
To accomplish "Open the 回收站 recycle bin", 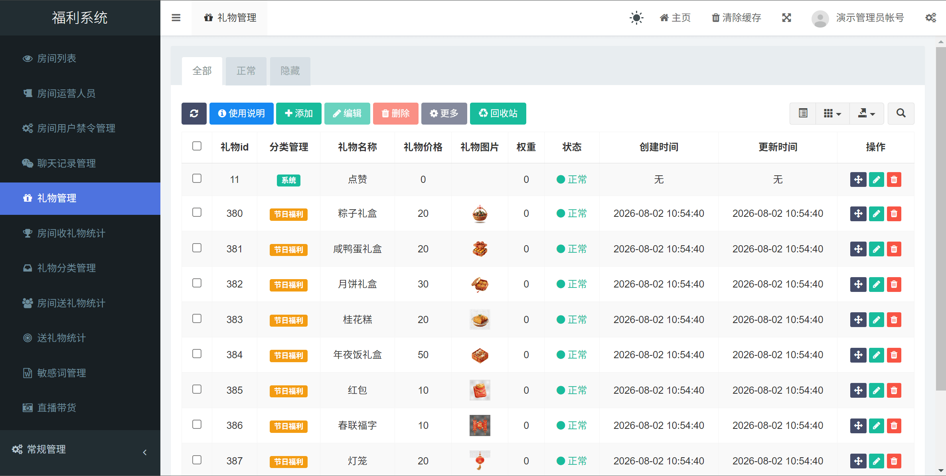I will 498,113.
